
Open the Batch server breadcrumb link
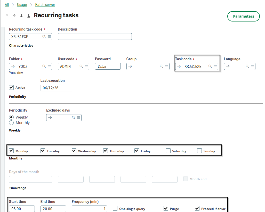pos(45,5)
